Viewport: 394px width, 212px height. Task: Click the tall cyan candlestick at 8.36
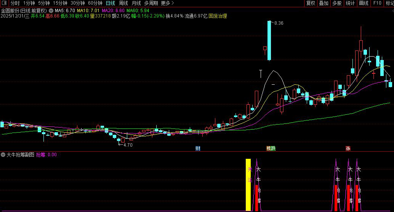[x=269, y=41]
